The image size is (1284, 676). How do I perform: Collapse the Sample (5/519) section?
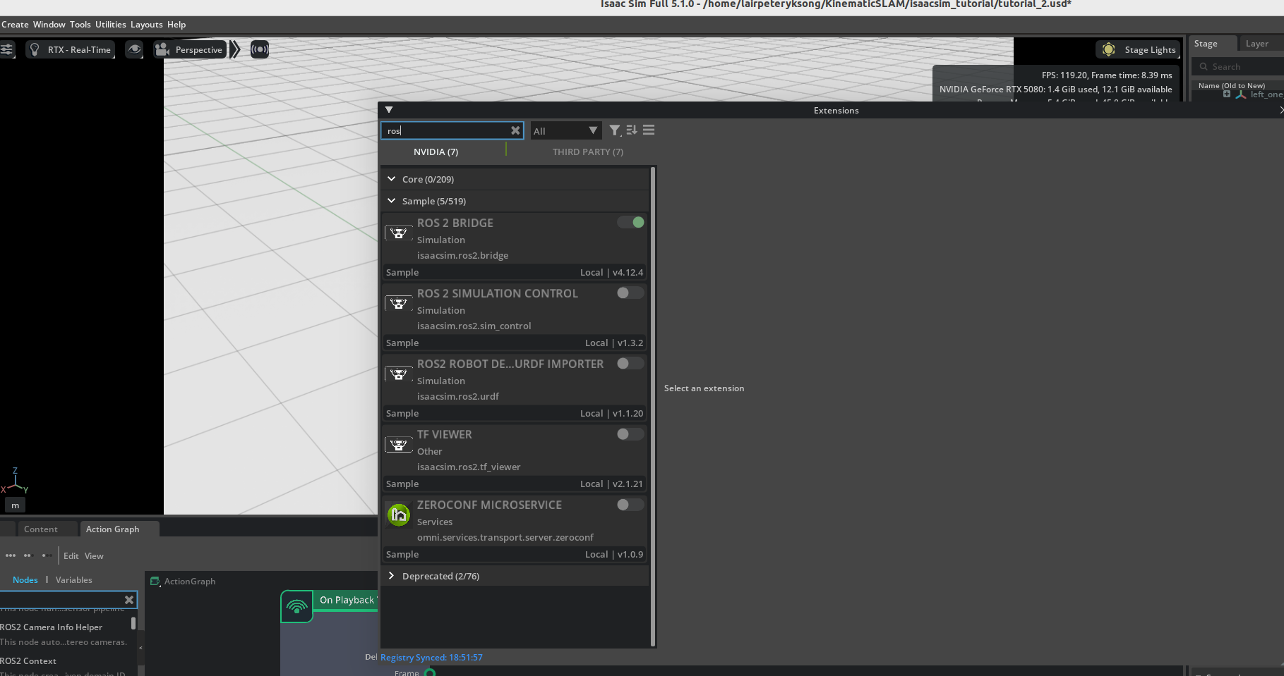[515, 201]
